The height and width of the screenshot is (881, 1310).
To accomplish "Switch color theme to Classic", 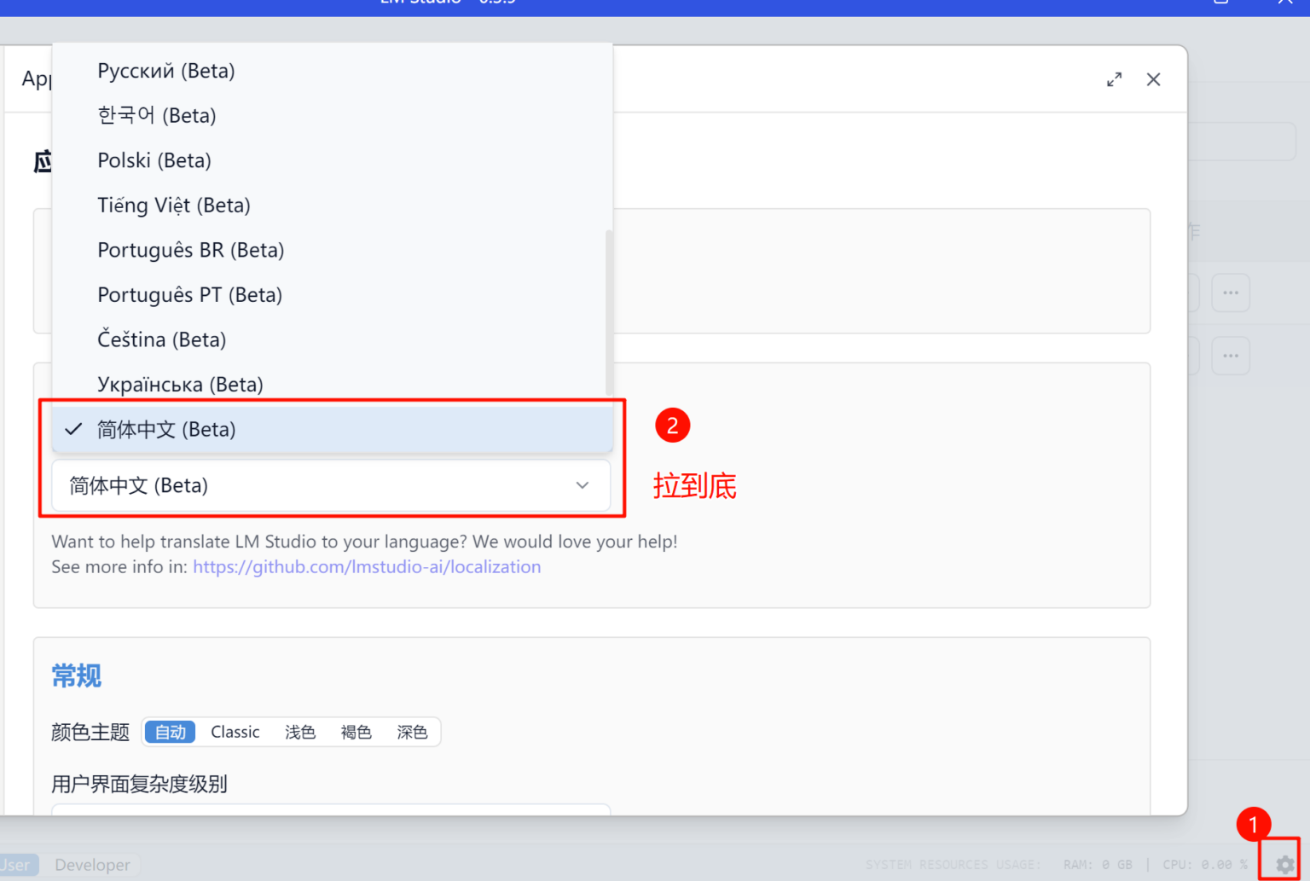I will (x=235, y=732).
